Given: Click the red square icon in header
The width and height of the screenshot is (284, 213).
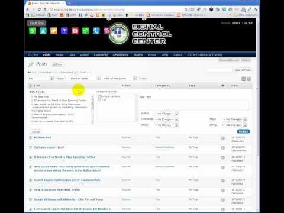Looking at the screenshot, I should (x=75, y=31).
